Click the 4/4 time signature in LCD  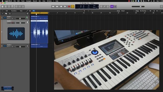[94, 6]
